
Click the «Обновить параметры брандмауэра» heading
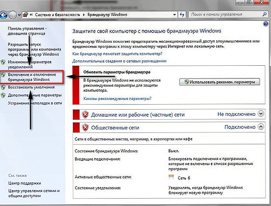(x=117, y=72)
